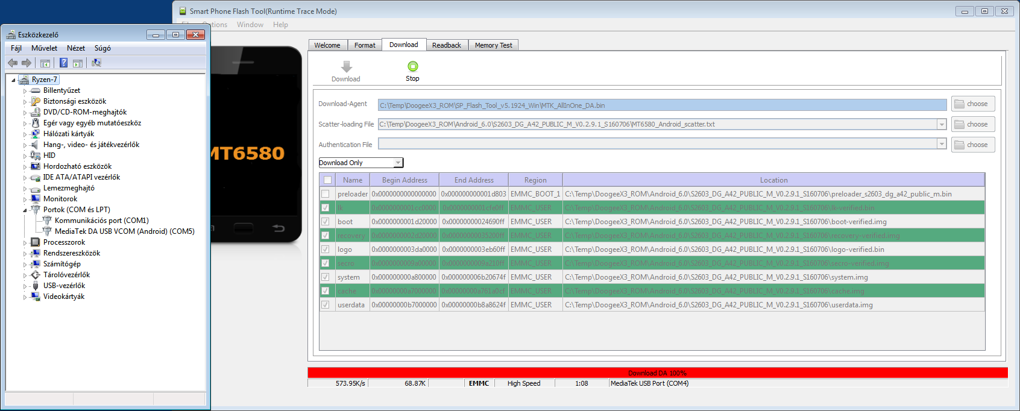This screenshot has width=1020, height=411.
Task: Click the help question-mark toolbar icon
Action: (x=63, y=63)
